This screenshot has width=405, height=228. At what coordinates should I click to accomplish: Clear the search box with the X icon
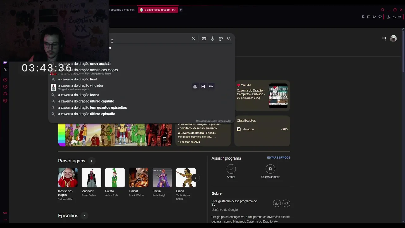194,39
